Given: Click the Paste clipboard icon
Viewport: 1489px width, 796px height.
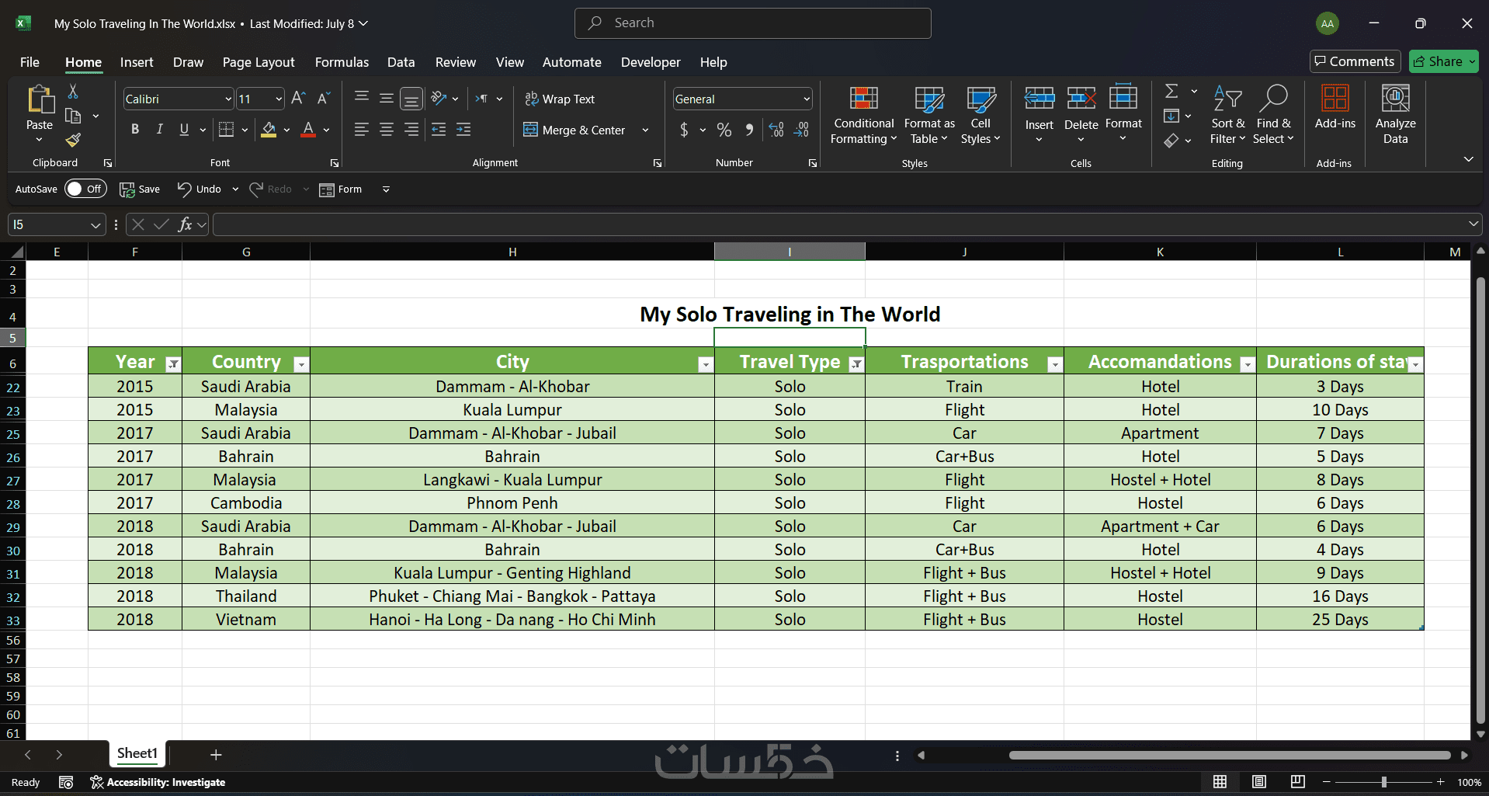Looking at the screenshot, I should (x=40, y=100).
